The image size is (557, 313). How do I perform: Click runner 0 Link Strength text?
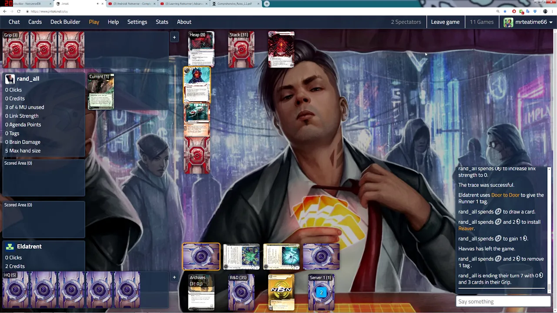pos(22,116)
